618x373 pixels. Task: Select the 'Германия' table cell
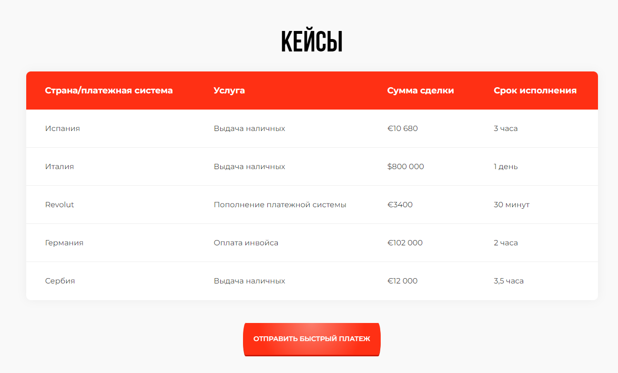(x=64, y=243)
